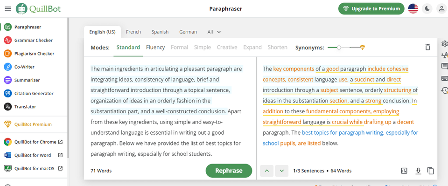Open compare modes icon on right rail
This screenshot has height=186, width=448.
coord(445,55)
